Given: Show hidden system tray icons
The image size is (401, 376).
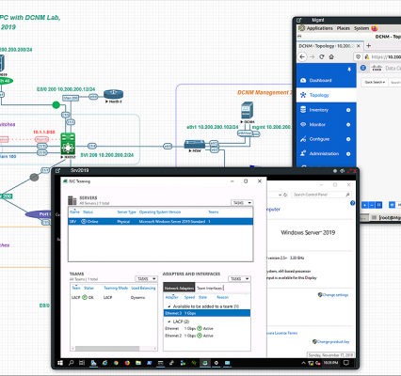Looking at the screenshot, I should [303, 363].
